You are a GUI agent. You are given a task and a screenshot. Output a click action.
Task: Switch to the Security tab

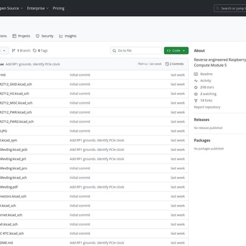click(45, 36)
